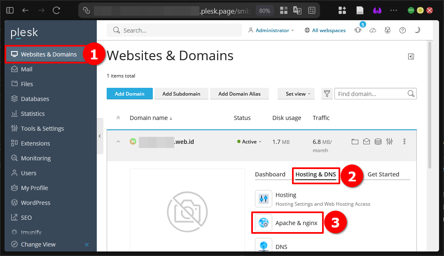444x256 pixels.
Task: Click browser back arrow
Action: tap(25, 10)
